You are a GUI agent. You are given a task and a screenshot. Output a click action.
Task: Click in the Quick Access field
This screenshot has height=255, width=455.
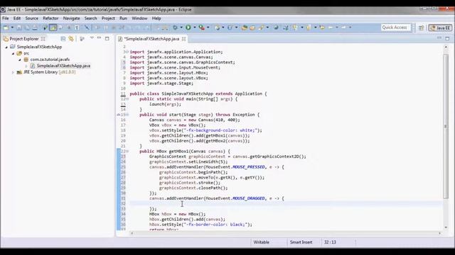[x=396, y=28]
